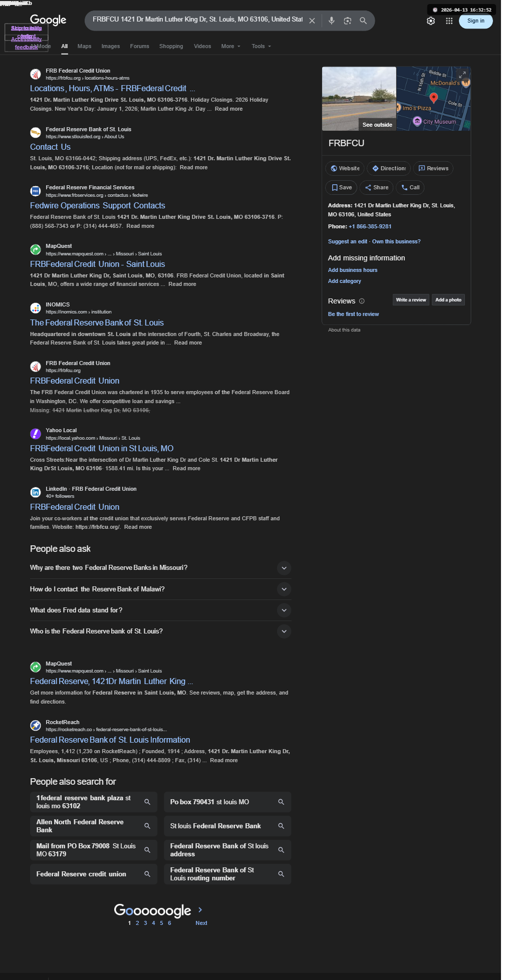Open the Tools dropdown

coord(261,46)
